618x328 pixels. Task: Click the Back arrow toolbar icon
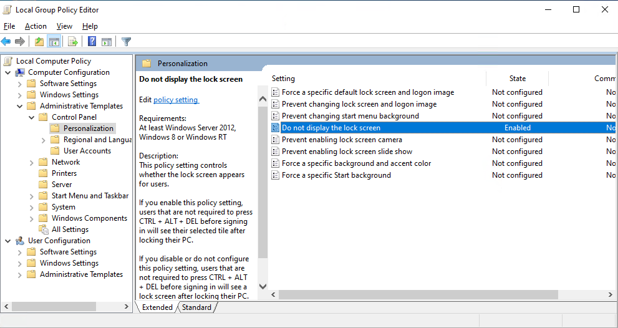tap(6, 41)
